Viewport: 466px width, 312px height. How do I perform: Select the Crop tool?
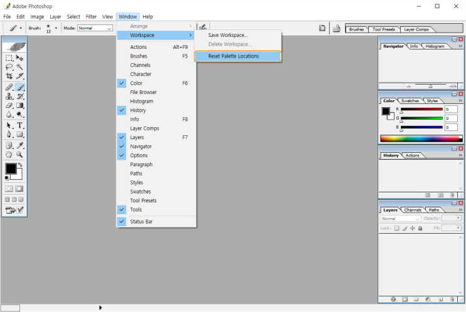click(9, 76)
